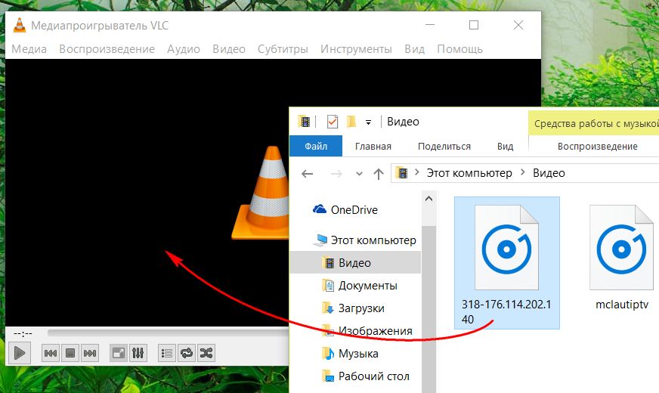Toggle VLC fullscreen mode button
659x393 pixels.
(x=118, y=353)
